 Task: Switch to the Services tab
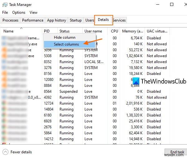[x=119, y=20]
